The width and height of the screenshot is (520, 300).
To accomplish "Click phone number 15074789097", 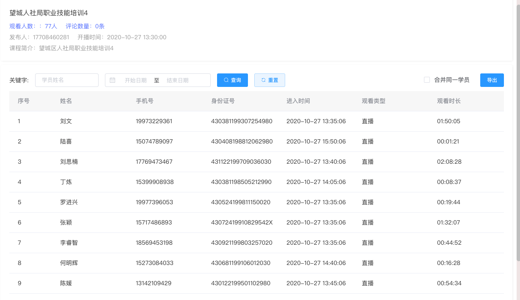I will (x=154, y=142).
